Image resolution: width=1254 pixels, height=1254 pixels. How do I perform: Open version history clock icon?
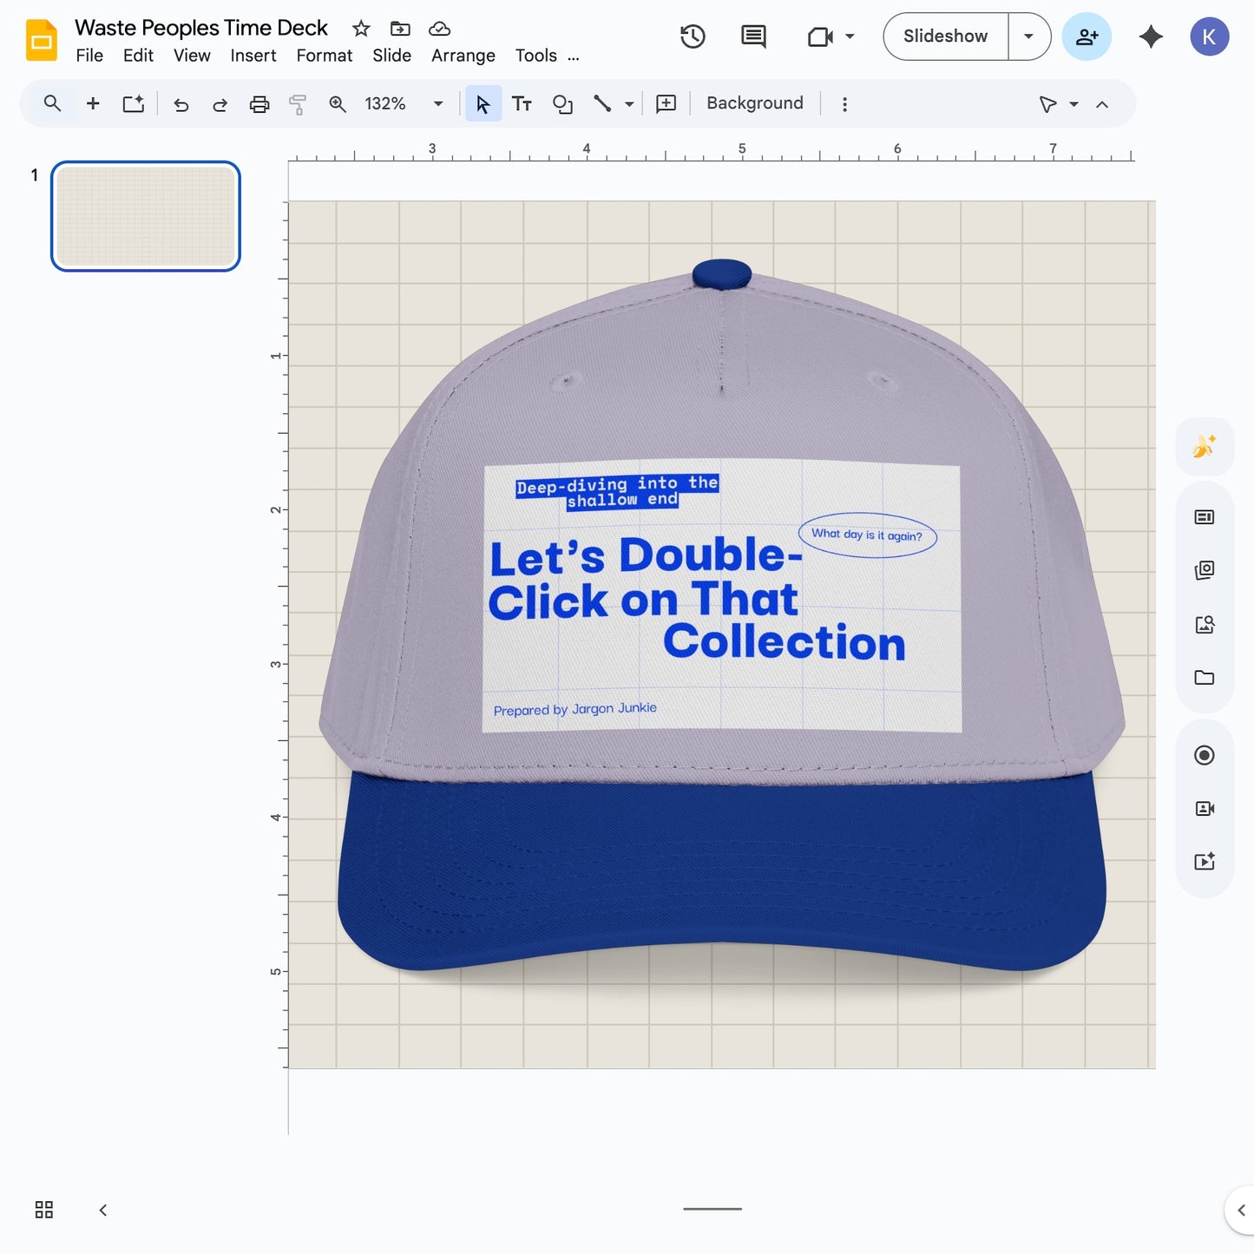click(x=693, y=36)
